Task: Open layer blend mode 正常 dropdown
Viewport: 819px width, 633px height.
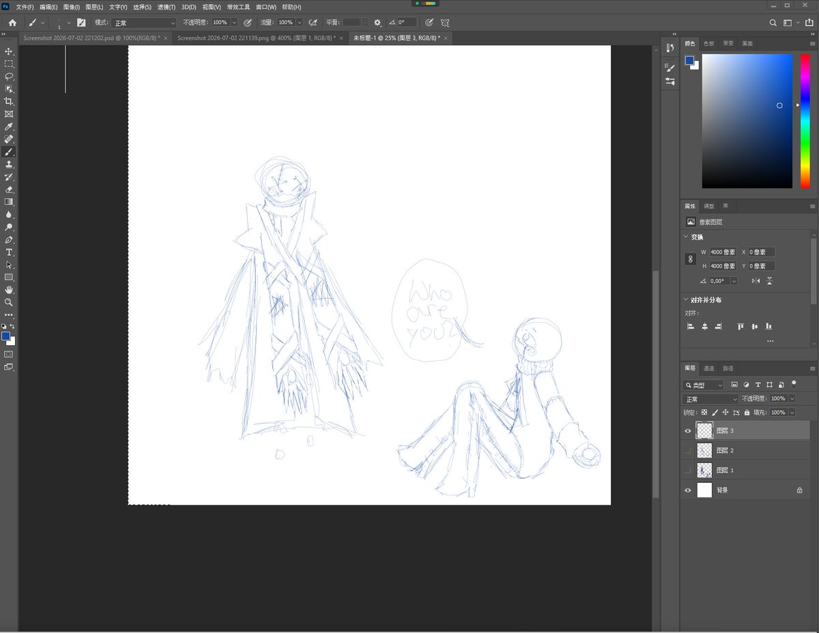Action: coord(710,399)
